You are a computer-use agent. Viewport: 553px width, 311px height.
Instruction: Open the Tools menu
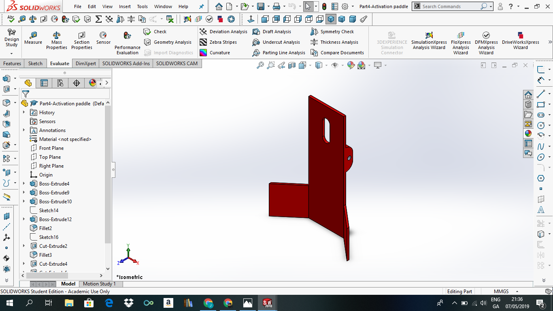(x=142, y=6)
